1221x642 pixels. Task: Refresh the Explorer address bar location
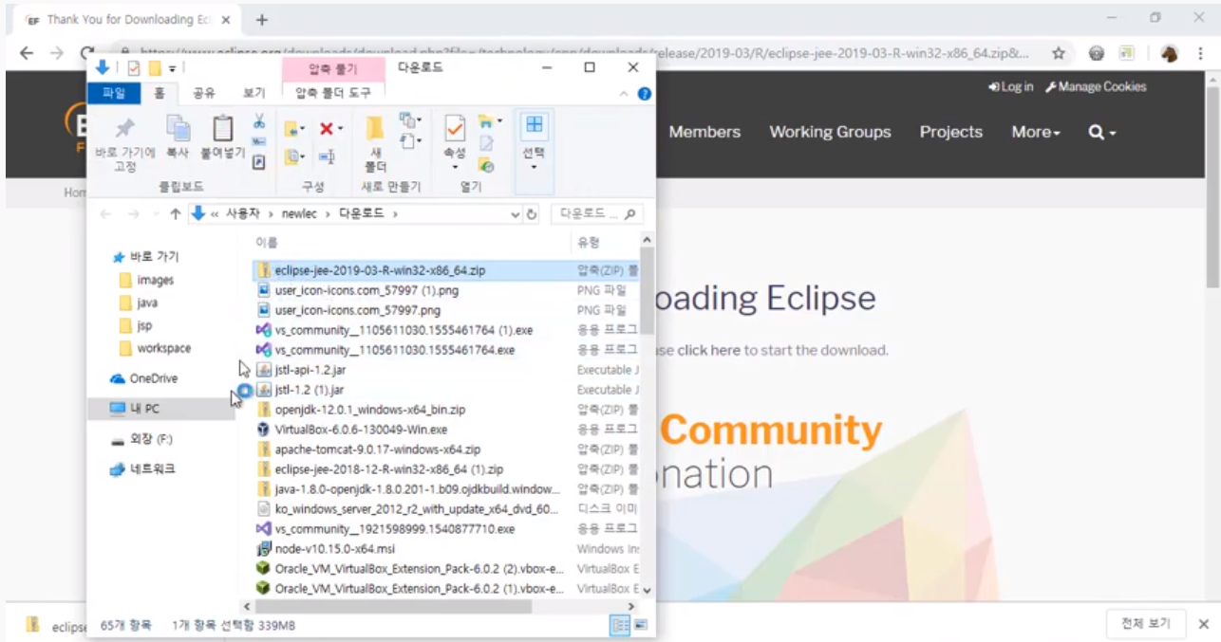(532, 214)
